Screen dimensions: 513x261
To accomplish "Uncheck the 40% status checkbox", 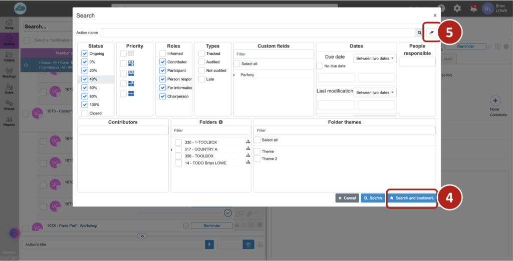I will point(85,79).
